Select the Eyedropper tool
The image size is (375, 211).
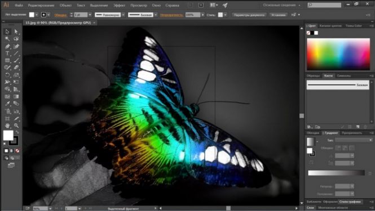[x=7, y=104]
